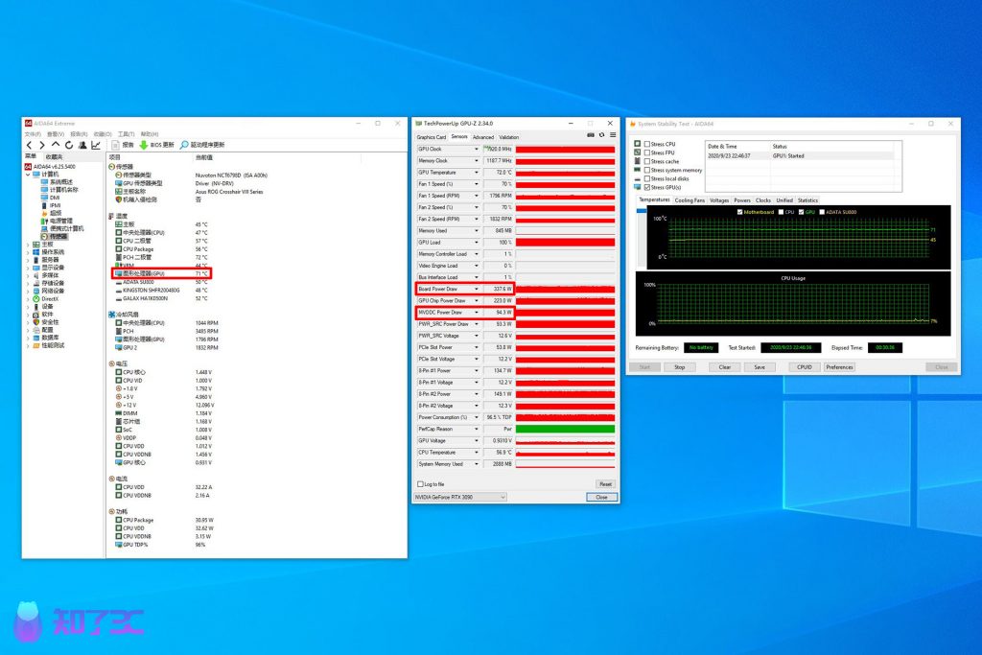Screen dimensions: 982x655
Task: Collapse the 计算机 computer tree node
Action: 28,175
